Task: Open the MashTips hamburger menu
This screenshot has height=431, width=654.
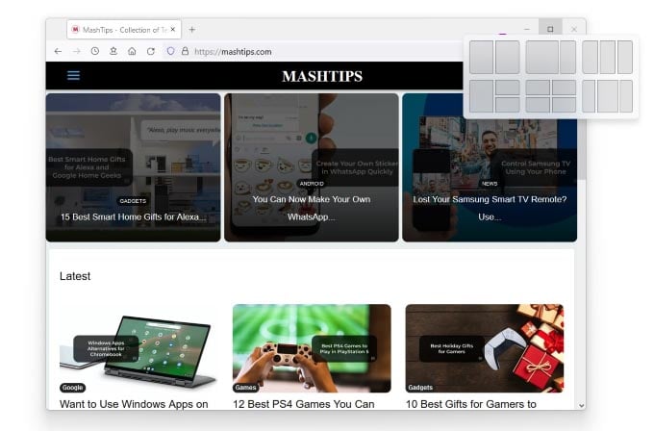Action: click(73, 75)
